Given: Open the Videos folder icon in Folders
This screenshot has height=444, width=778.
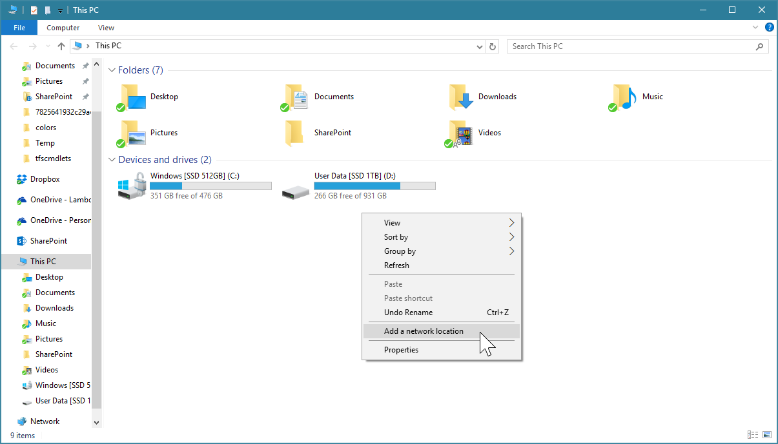Looking at the screenshot, I should [x=460, y=133].
